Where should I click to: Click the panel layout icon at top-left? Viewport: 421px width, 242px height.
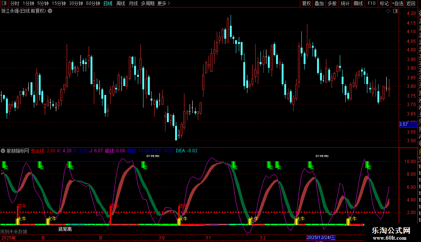point(4,3)
